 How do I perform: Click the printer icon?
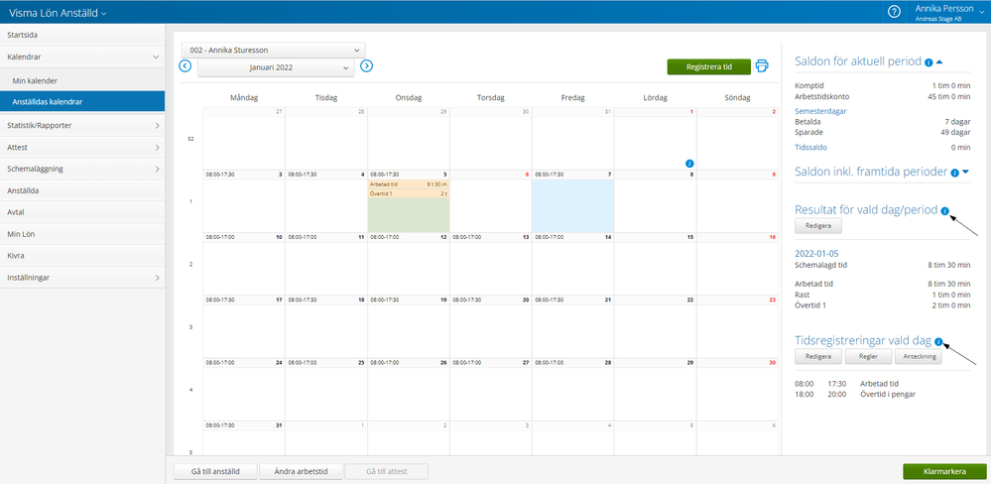pyautogui.click(x=762, y=66)
